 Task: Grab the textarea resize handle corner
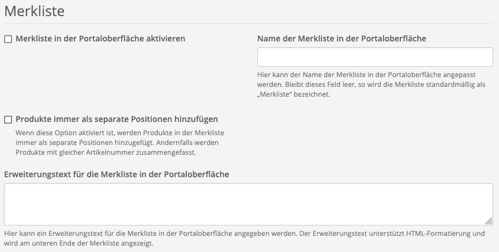click(489, 220)
